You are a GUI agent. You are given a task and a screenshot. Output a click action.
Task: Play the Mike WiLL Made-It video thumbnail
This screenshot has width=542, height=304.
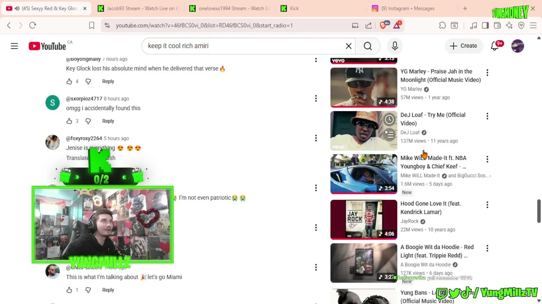[x=364, y=174]
